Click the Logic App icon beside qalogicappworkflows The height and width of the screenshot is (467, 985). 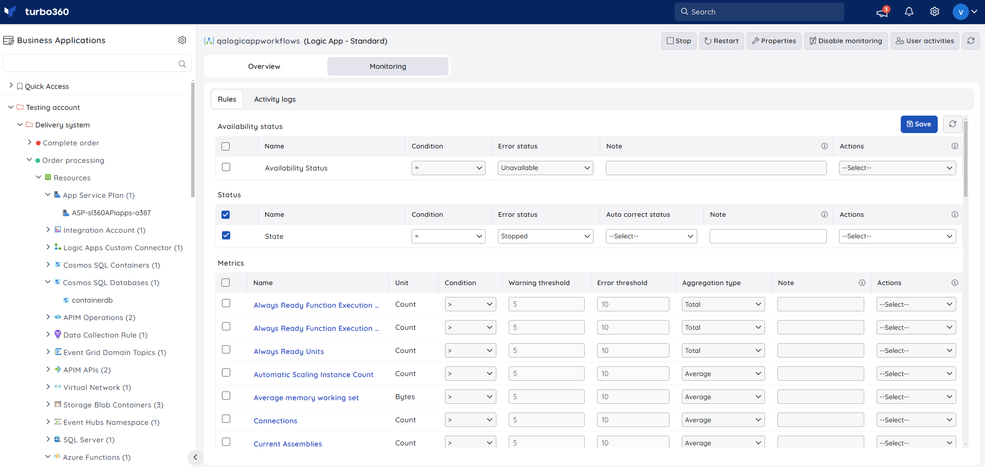pos(209,41)
